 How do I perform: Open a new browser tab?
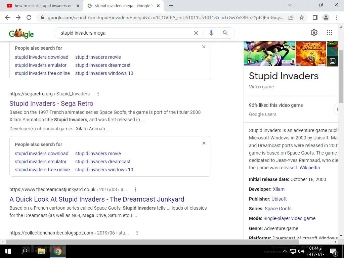point(171,6)
